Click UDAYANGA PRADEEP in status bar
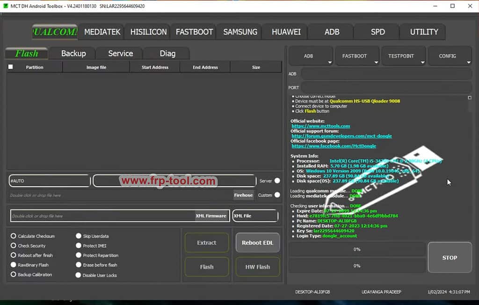479x305 pixels. point(381,292)
